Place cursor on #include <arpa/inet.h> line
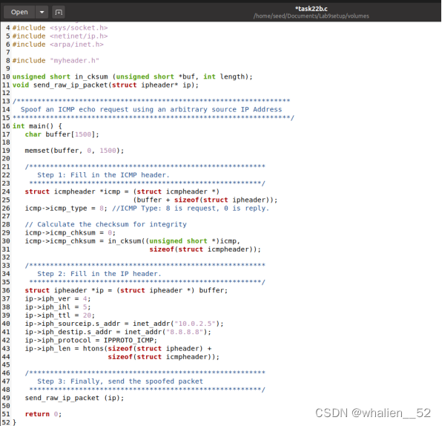The width and height of the screenshot is (442, 426). [58, 45]
